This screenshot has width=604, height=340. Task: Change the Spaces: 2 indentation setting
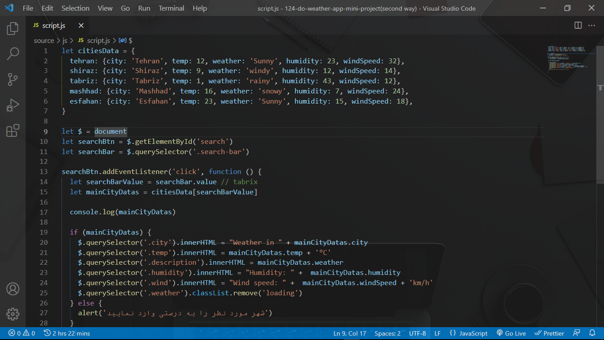387,333
